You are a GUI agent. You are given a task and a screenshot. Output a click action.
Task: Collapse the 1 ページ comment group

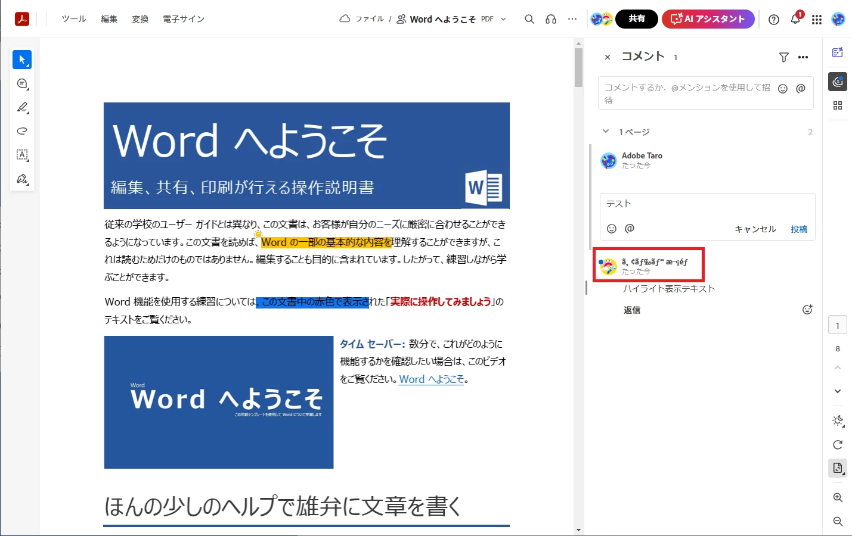(x=606, y=132)
